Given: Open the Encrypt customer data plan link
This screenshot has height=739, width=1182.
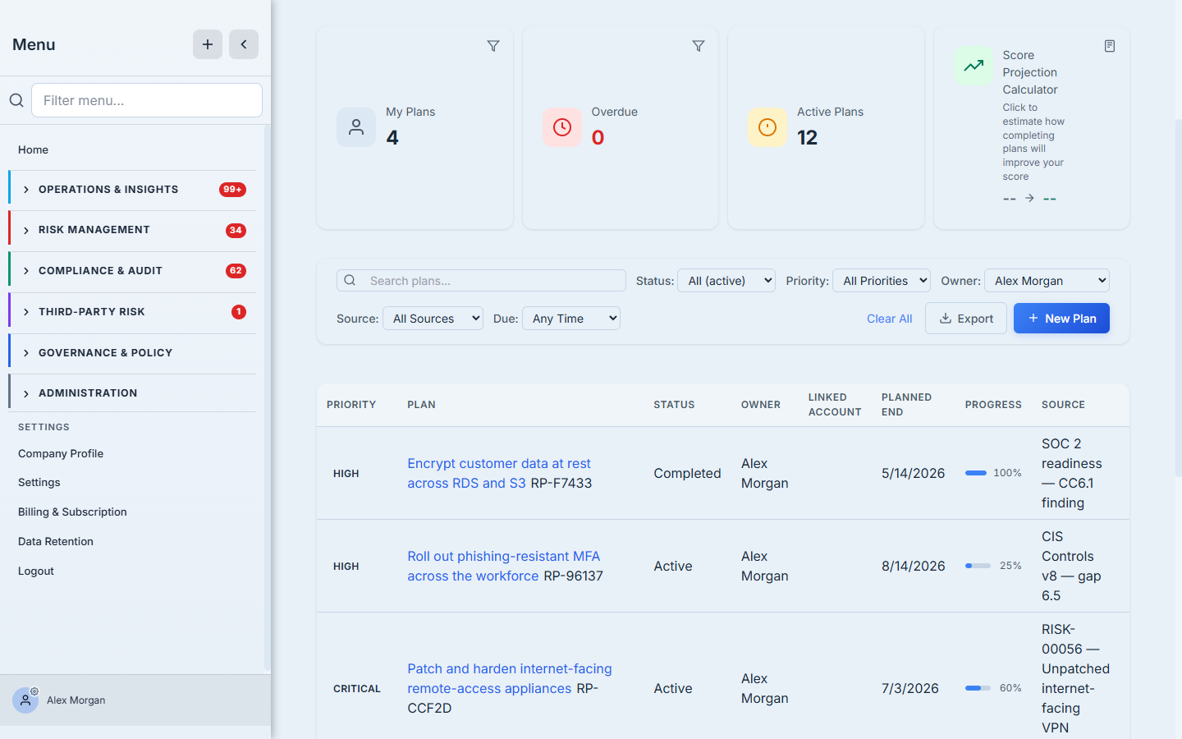Looking at the screenshot, I should 499,473.
